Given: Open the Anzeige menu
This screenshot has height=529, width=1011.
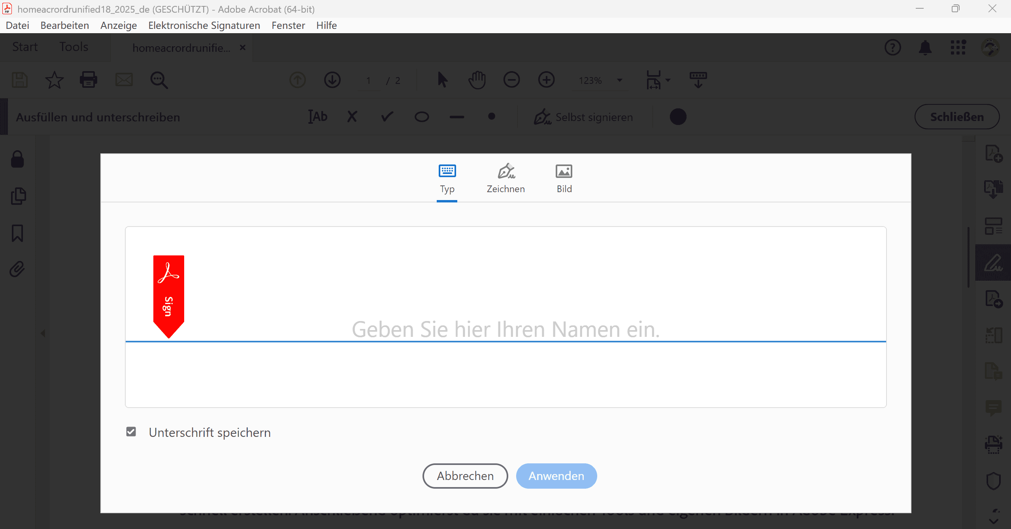Looking at the screenshot, I should click(x=119, y=25).
